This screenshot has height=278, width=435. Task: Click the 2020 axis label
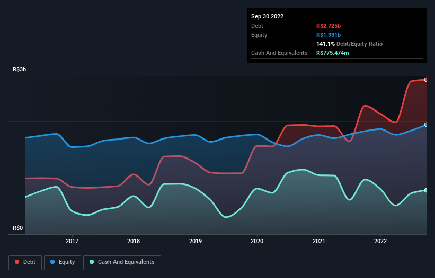257,241
